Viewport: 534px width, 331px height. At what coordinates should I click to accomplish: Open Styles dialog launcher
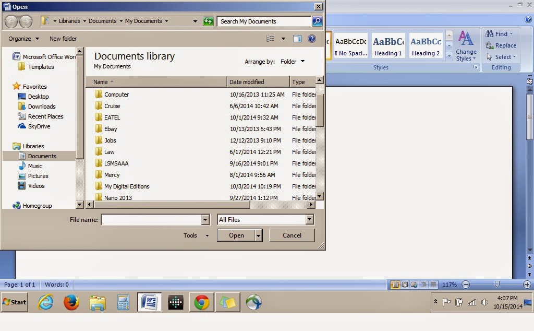coord(476,67)
